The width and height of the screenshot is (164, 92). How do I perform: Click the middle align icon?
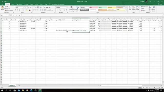(x=36, y=7)
